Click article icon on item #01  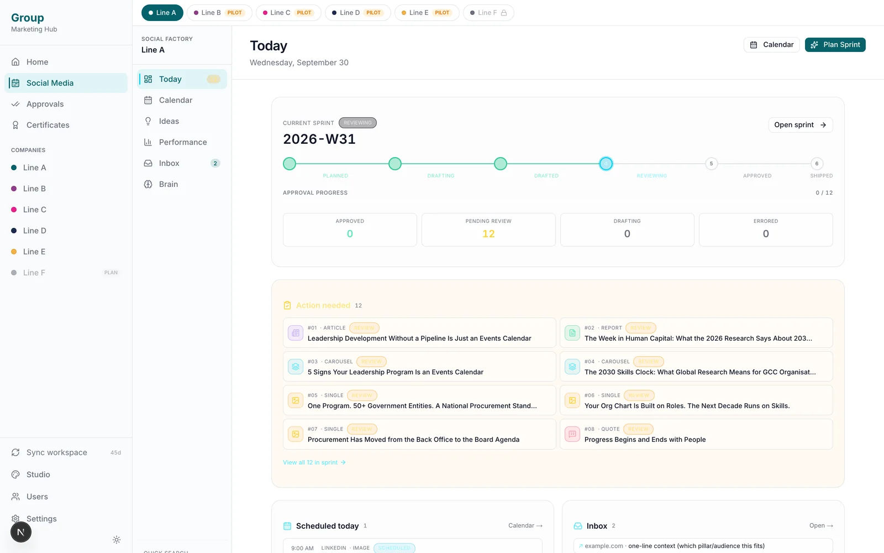[296, 333]
